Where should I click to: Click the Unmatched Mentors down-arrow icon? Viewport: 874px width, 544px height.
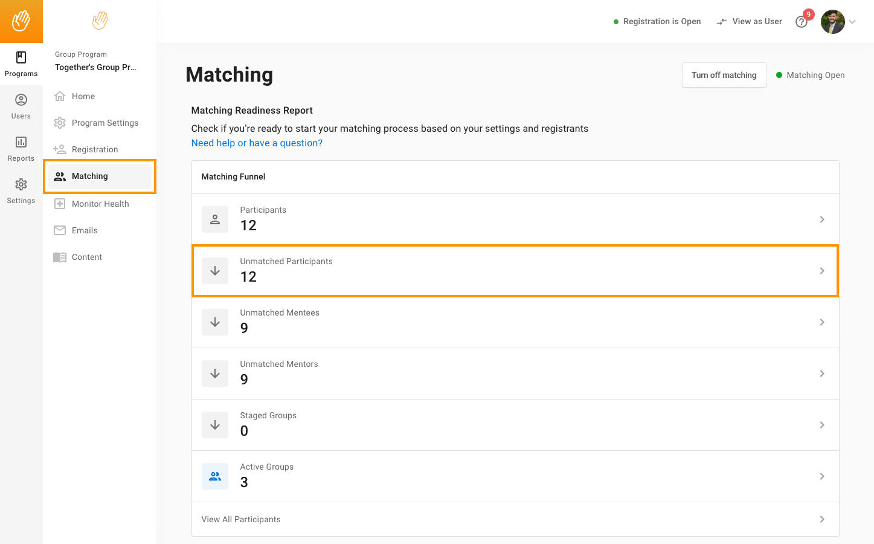tap(215, 374)
